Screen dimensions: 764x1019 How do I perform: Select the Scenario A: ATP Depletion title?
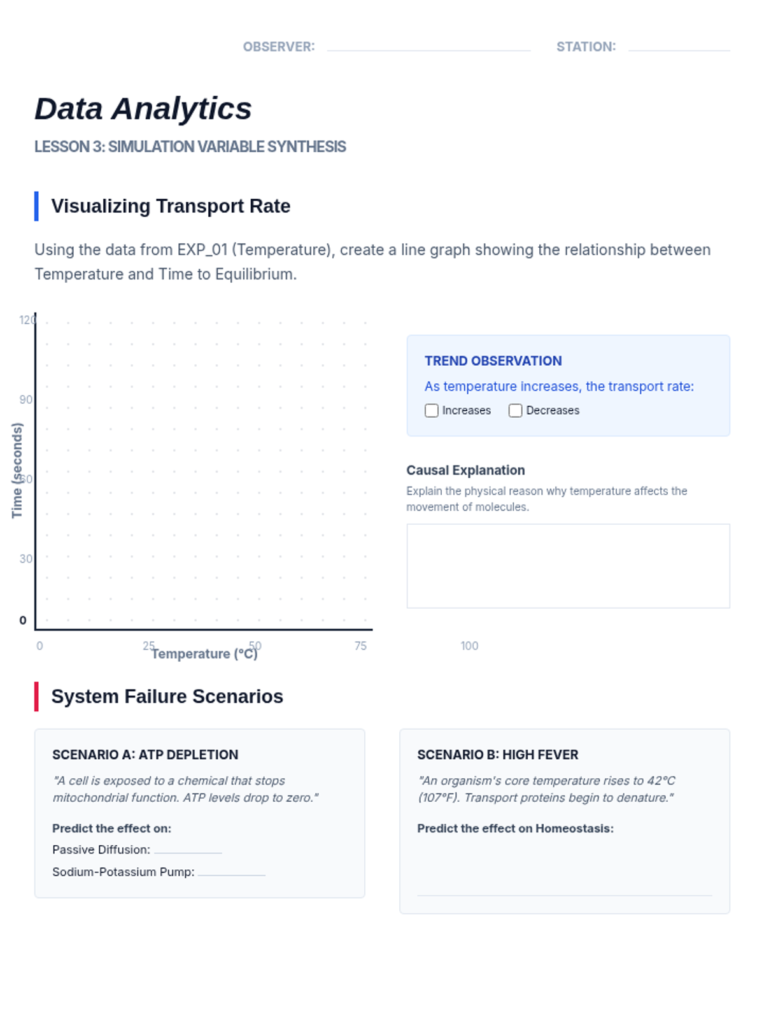[x=145, y=755]
